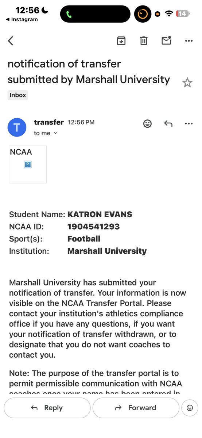Screen dimensions: 202x438
Task: Tap the Inbox label tag
Action: click(18, 95)
